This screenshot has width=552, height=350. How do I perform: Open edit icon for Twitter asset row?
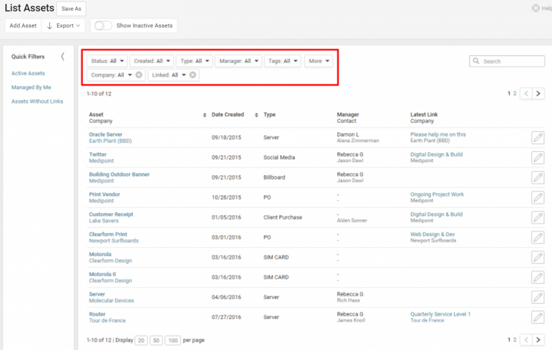pyautogui.click(x=537, y=158)
